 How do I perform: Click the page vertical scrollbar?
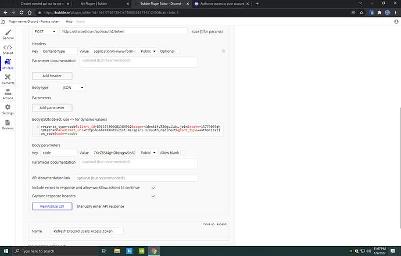(x=400, y=168)
